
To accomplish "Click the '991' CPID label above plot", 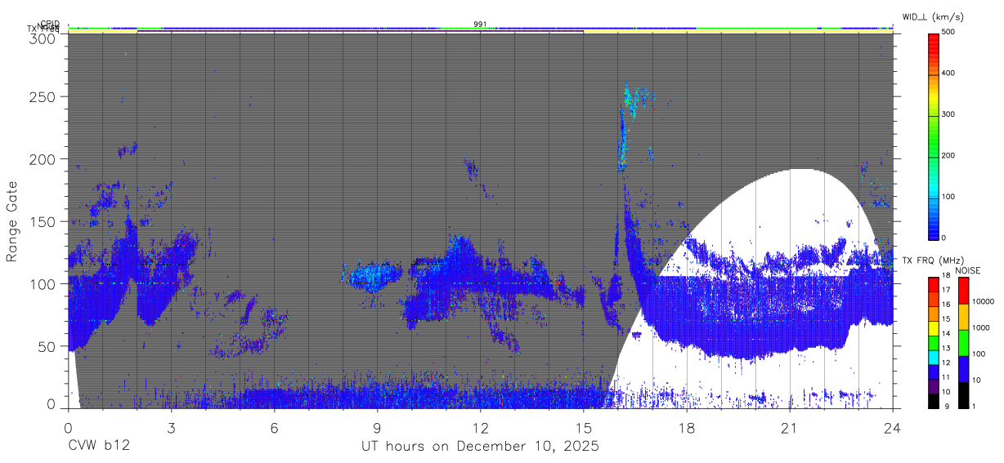I will pos(480,24).
